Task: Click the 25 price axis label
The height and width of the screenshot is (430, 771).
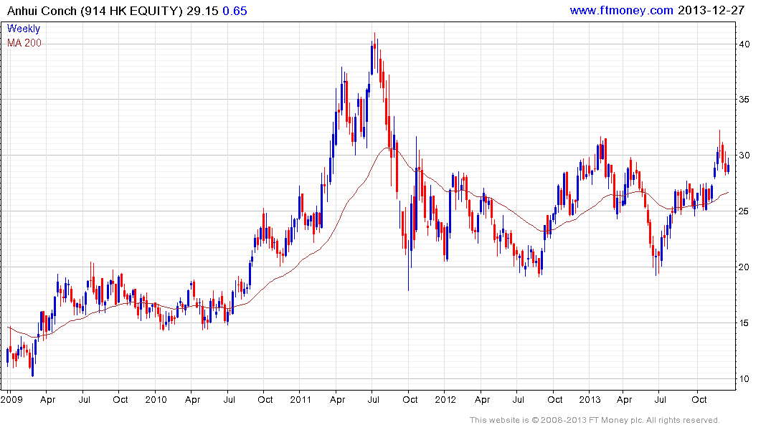Action: [x=744, y=211]
